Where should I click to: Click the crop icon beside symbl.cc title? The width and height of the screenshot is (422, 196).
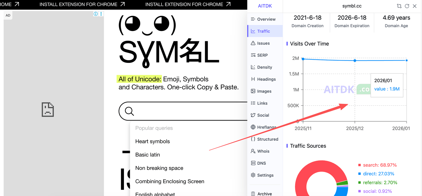click(399, 6)
